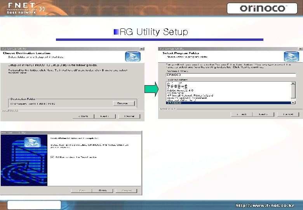Click the greyed Cancel in wizard complete dialog
This screenshot has width=303, height=210.
(x=126, y=191)
